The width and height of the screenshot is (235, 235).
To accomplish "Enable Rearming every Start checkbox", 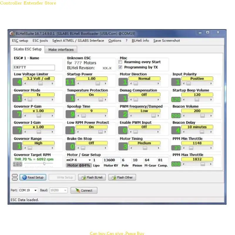I will click(120, 62).
